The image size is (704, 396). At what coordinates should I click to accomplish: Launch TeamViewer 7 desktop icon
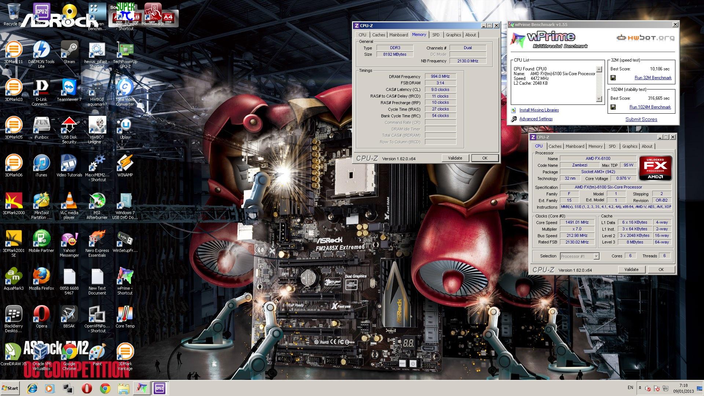coord(69,91)
